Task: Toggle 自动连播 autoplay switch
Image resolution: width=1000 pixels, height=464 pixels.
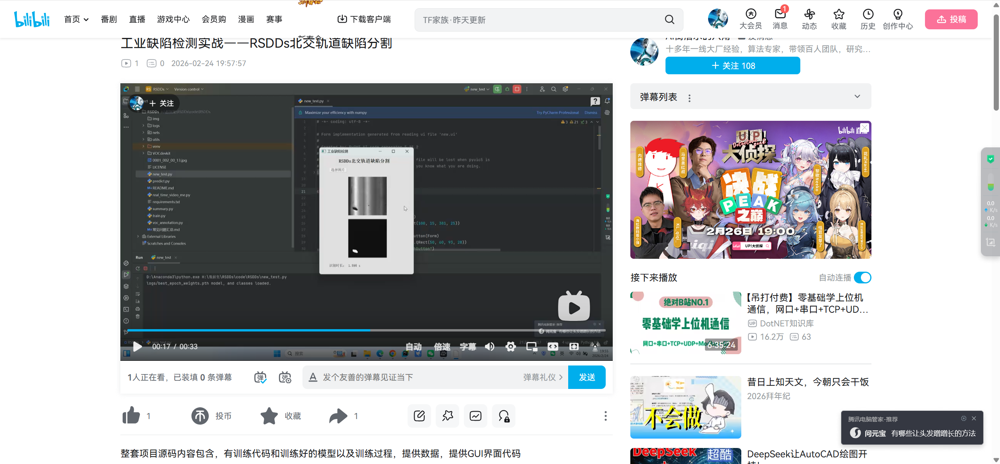Action: [x=862, y=278]
